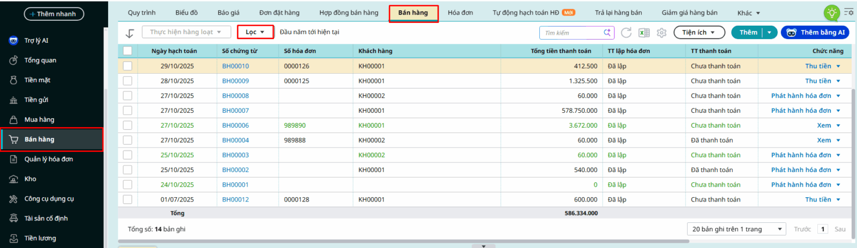Click the green lightbulb icon

[831, 13]
